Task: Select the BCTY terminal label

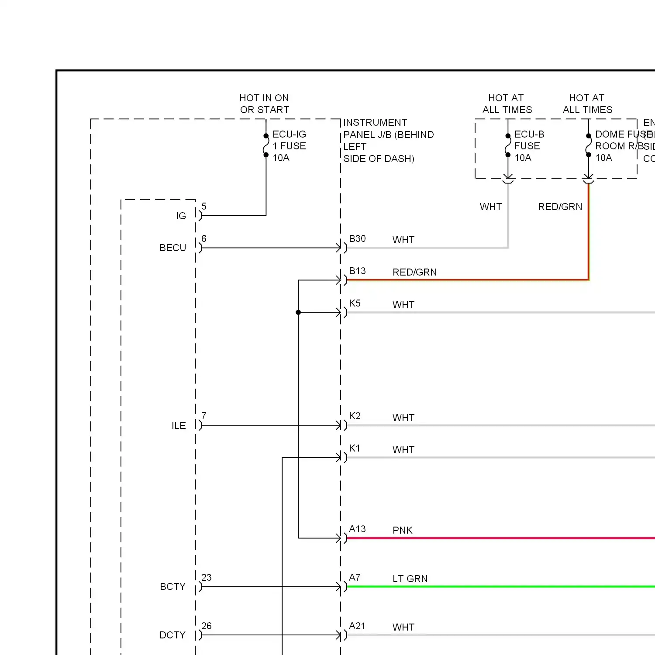Action: pos(172,586)
